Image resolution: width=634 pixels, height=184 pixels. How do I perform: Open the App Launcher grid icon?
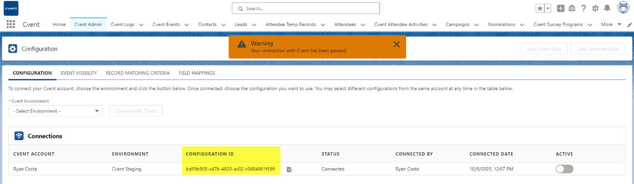click(x=11, y=25)
